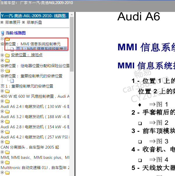This screenshot has width=175, height=176.
Task: Click the tree panel vertical scrollbar thumb
Action: tap(72, 44)
